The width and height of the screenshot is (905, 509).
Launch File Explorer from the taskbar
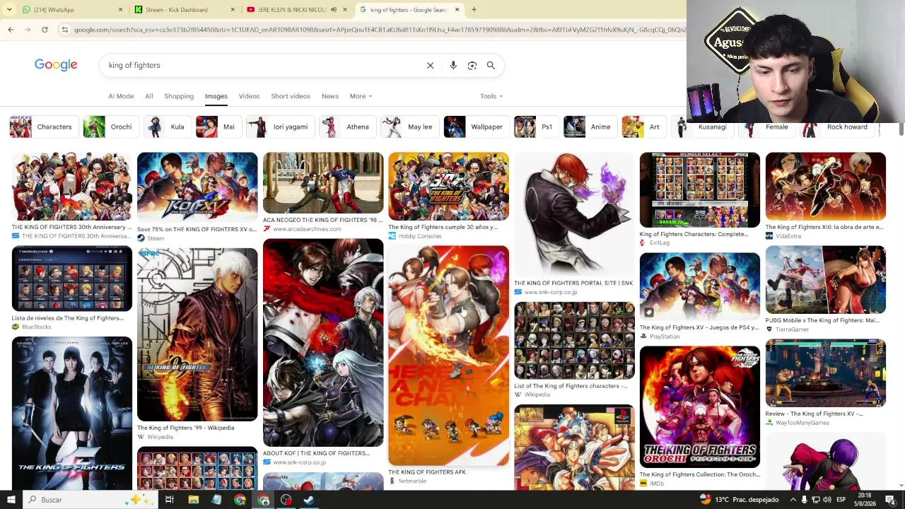click(193, 500)
